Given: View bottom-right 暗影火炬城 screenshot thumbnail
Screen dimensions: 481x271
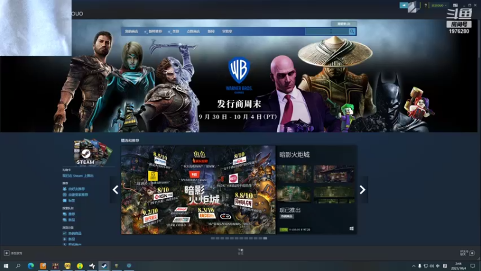Looking at the screenshot, I should [334, 194].
